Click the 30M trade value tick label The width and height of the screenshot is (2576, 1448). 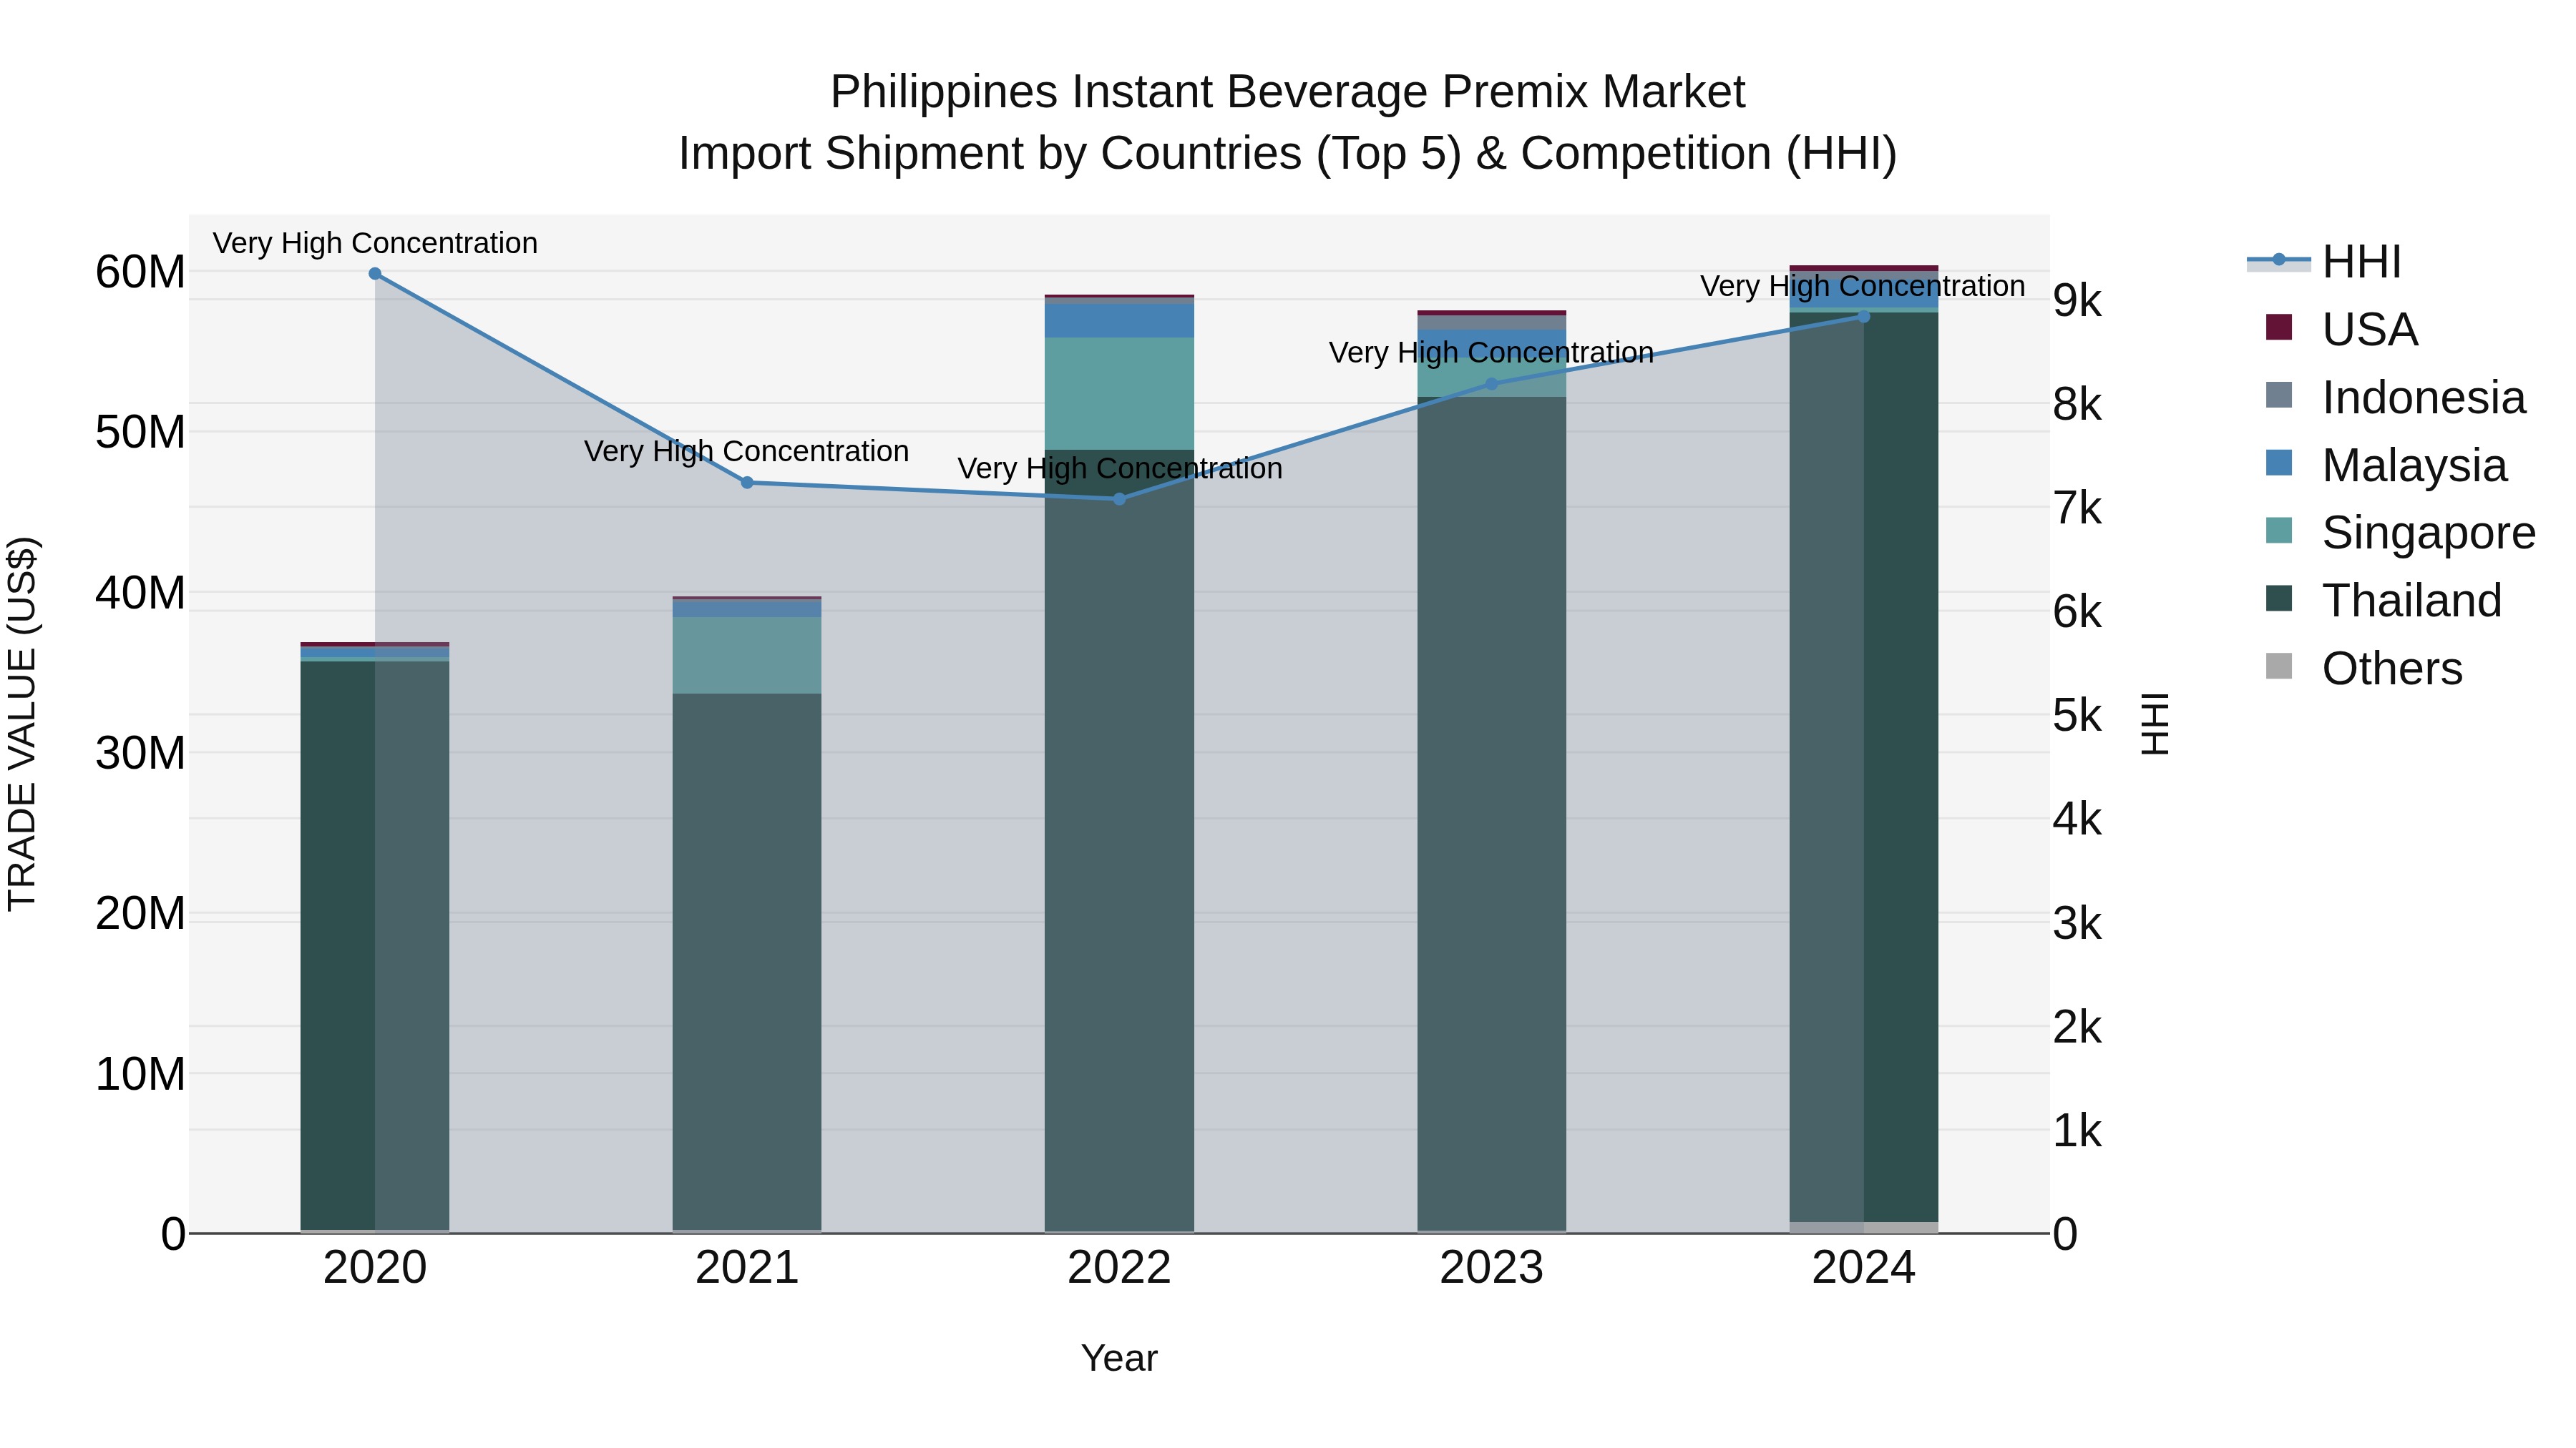pyautogui.click(x=140, y=754)
